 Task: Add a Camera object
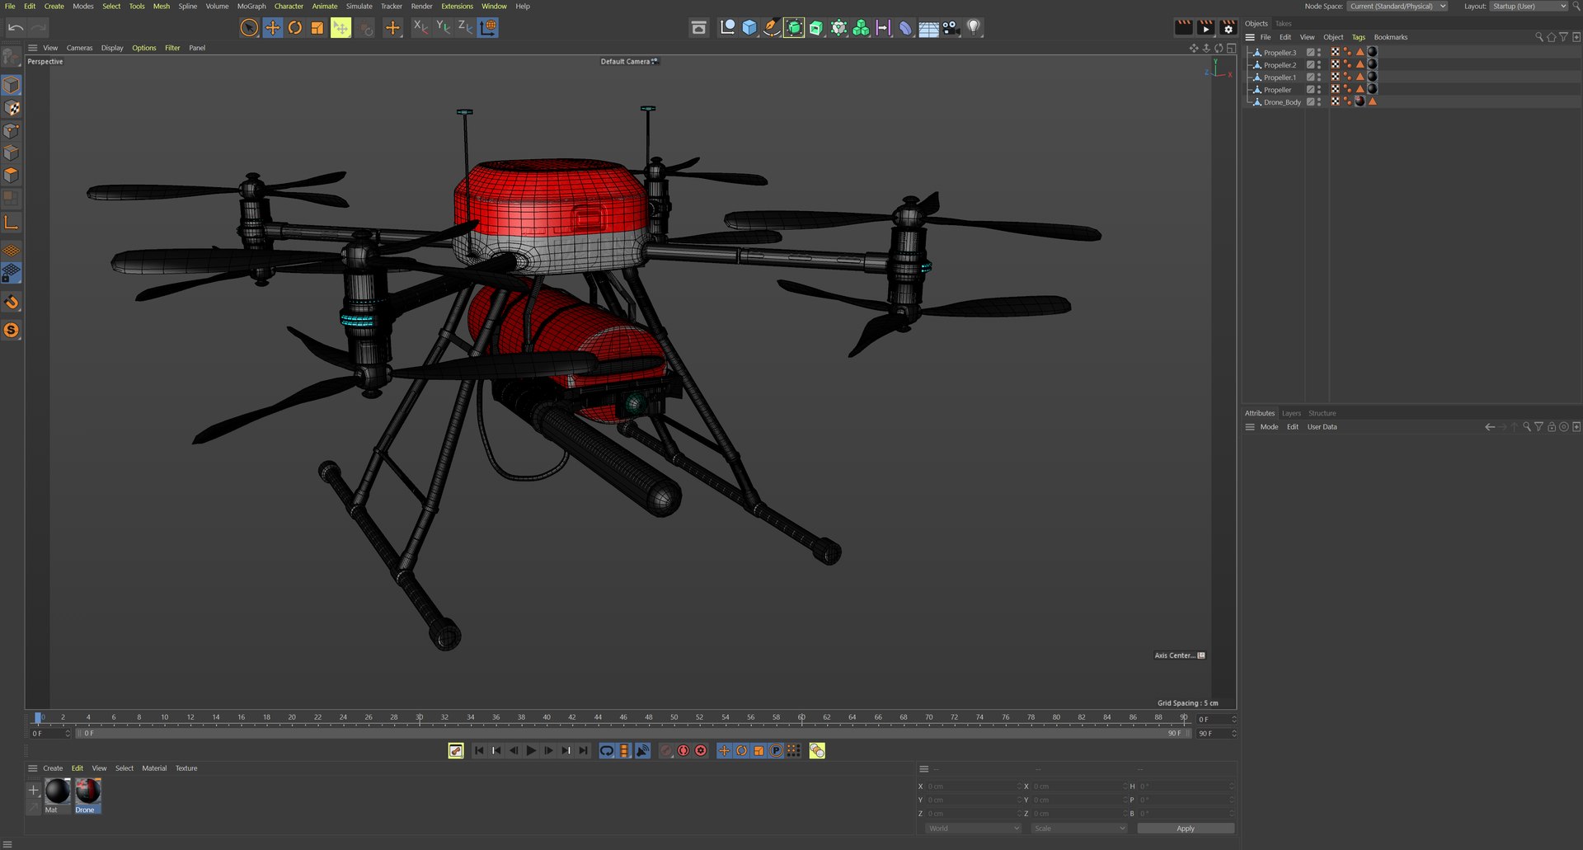pos(951,27)
